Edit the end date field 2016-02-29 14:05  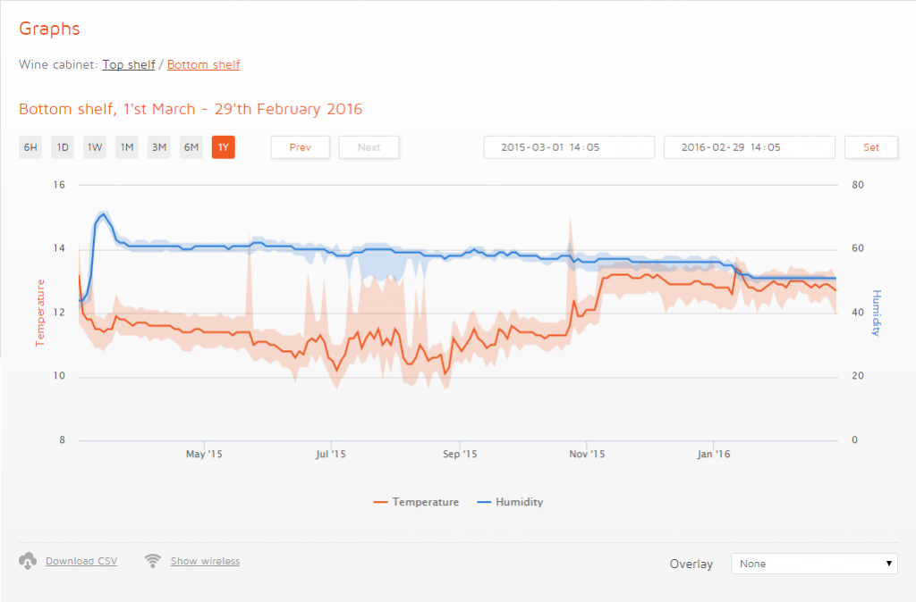tap(750, 147)
